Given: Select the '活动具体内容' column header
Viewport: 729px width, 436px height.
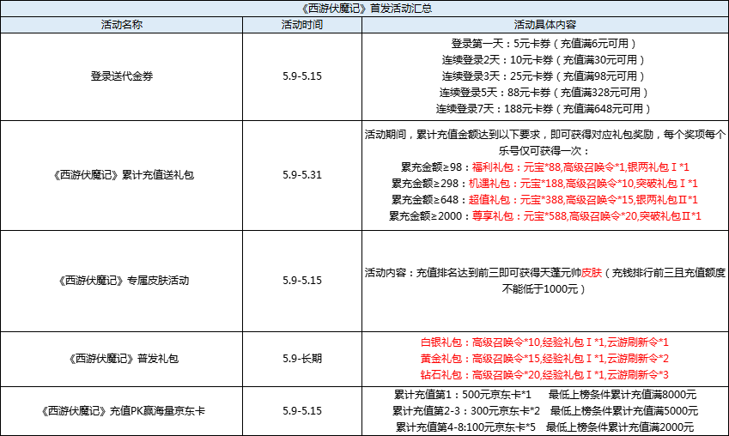Looking at the screenshot, I should coord(545,25).
